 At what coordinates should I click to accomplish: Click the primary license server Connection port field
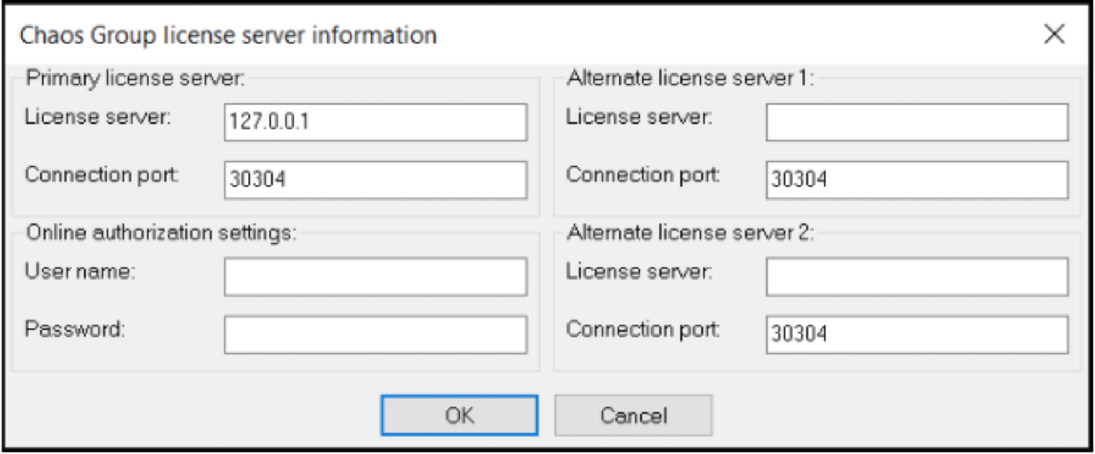coord(375,180)
